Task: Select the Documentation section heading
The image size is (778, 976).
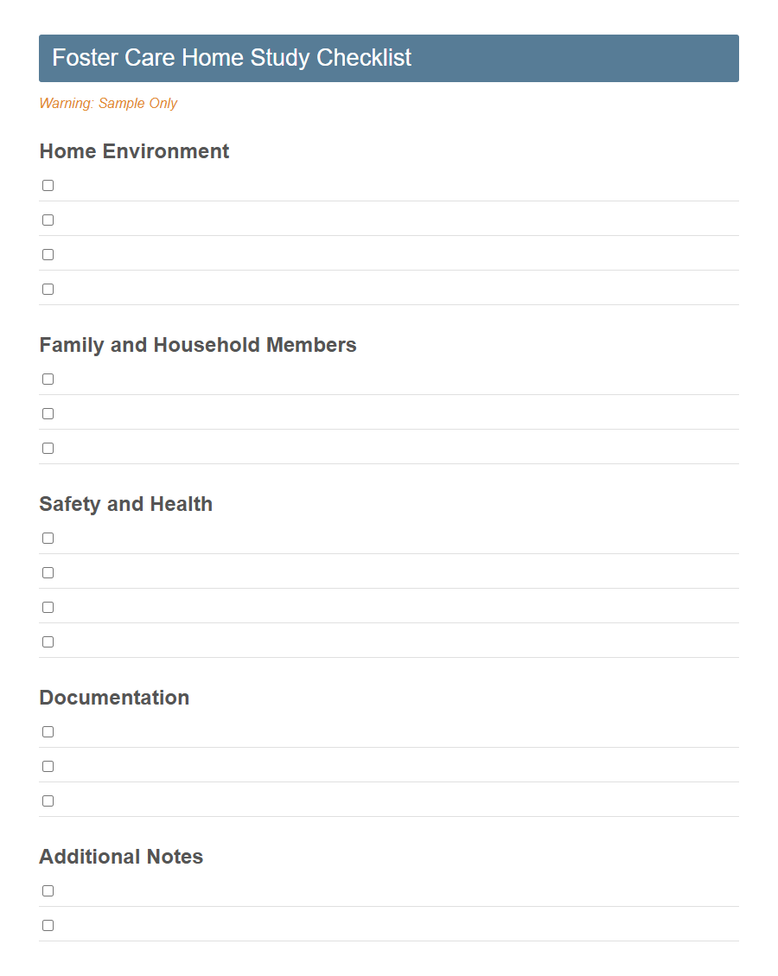Action: point(114,698)
